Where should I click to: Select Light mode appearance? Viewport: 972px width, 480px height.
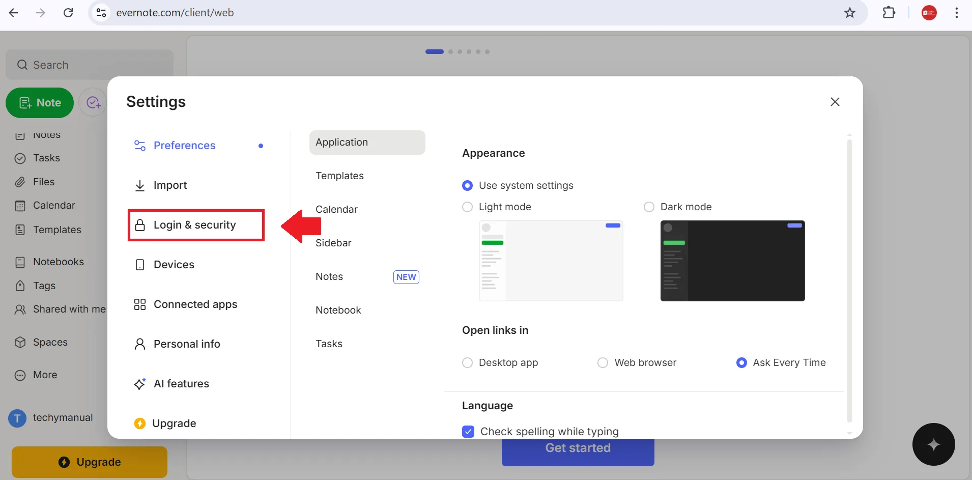coord(467,207)
